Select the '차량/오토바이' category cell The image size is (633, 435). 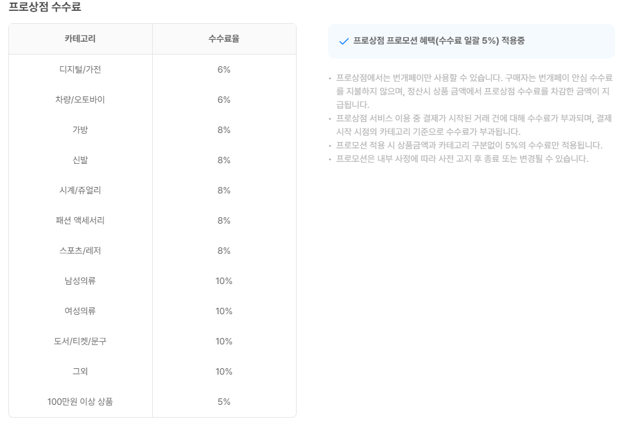[80, 100]
